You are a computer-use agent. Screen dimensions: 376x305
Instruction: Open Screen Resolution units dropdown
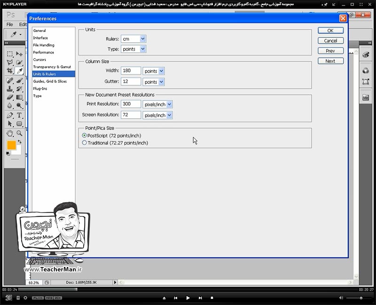click(169, 115)
